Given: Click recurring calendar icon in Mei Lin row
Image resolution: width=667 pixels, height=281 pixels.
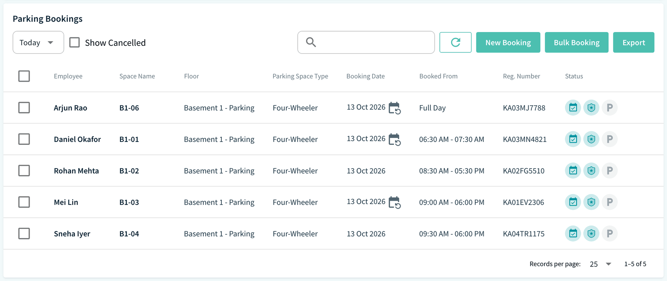Looking at the screenshot, I should (394, 202).
